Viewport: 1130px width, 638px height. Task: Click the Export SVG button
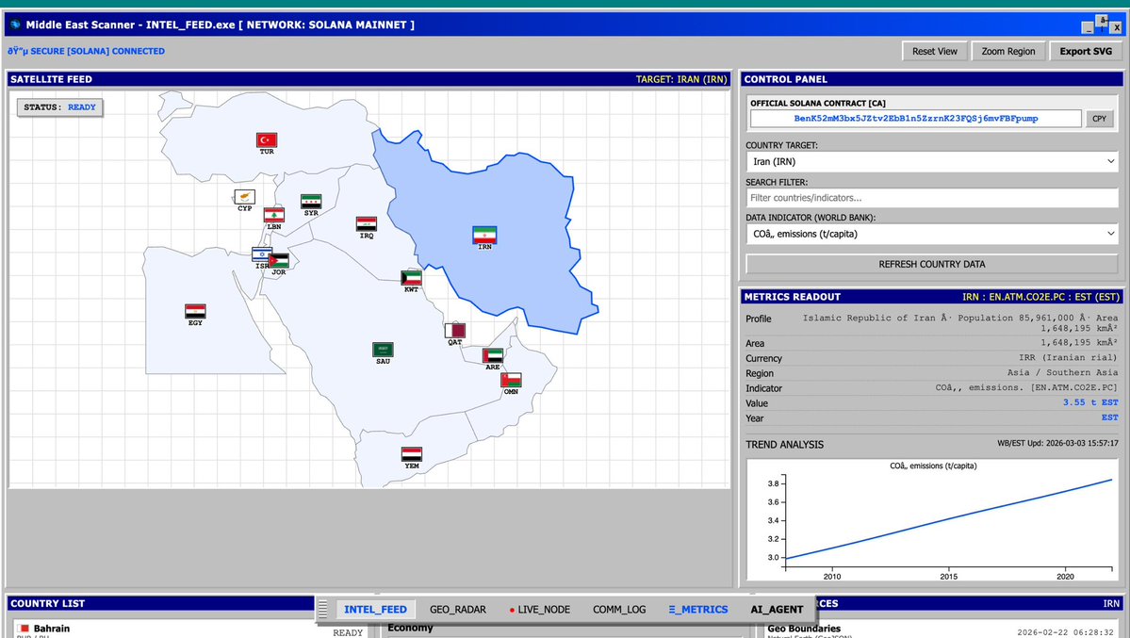coord(1086,51)
